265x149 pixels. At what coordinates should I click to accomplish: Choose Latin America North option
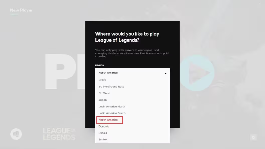(112, 106)
